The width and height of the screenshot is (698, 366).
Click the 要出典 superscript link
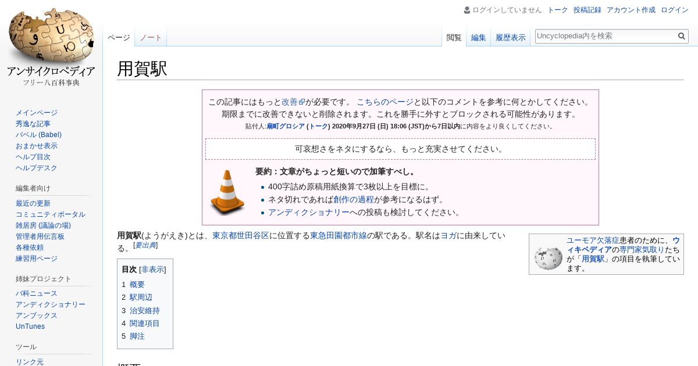[x=145, y=245]
